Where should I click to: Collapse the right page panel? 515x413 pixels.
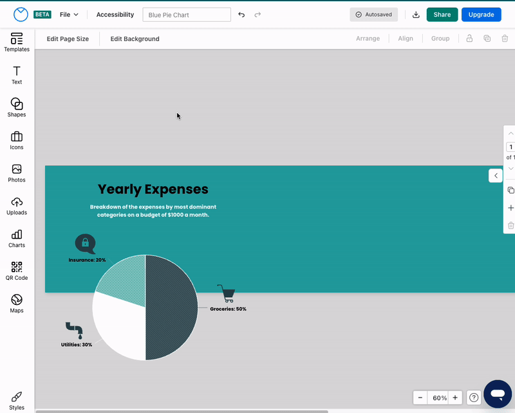click(x=495, y=175)
